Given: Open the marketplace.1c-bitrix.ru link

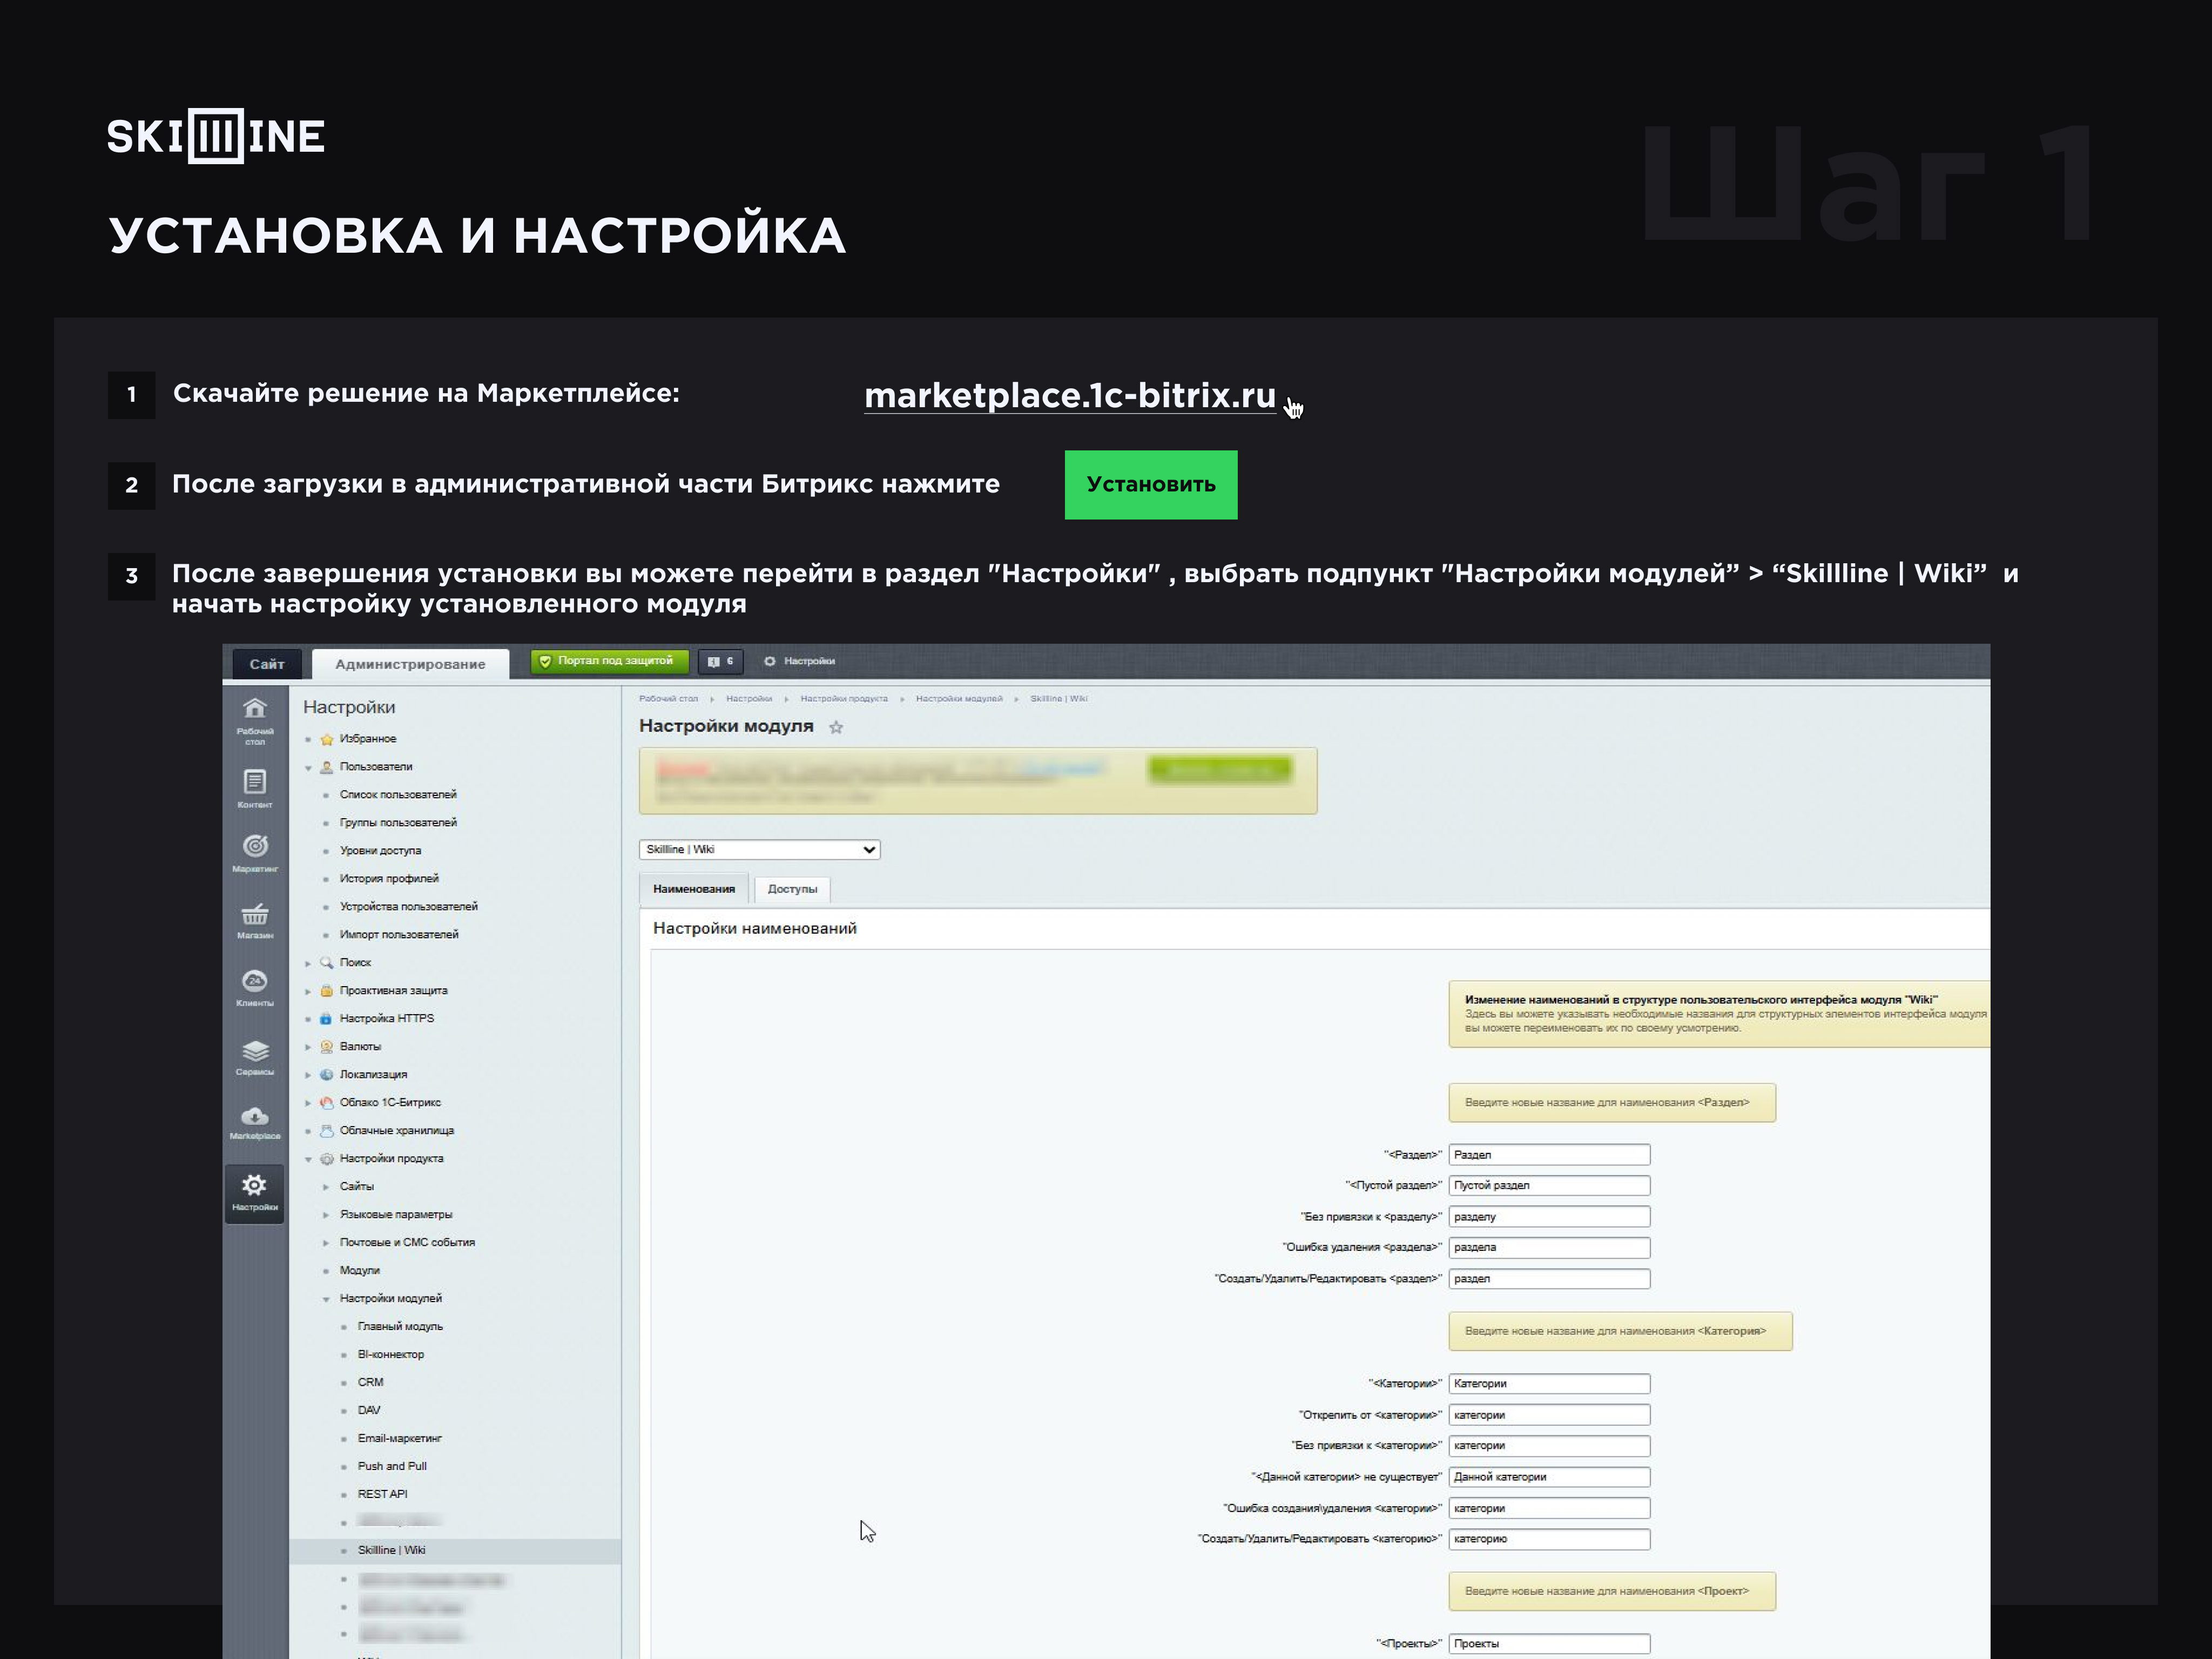Looking at the screenshot, I should tap(1069, 396).
